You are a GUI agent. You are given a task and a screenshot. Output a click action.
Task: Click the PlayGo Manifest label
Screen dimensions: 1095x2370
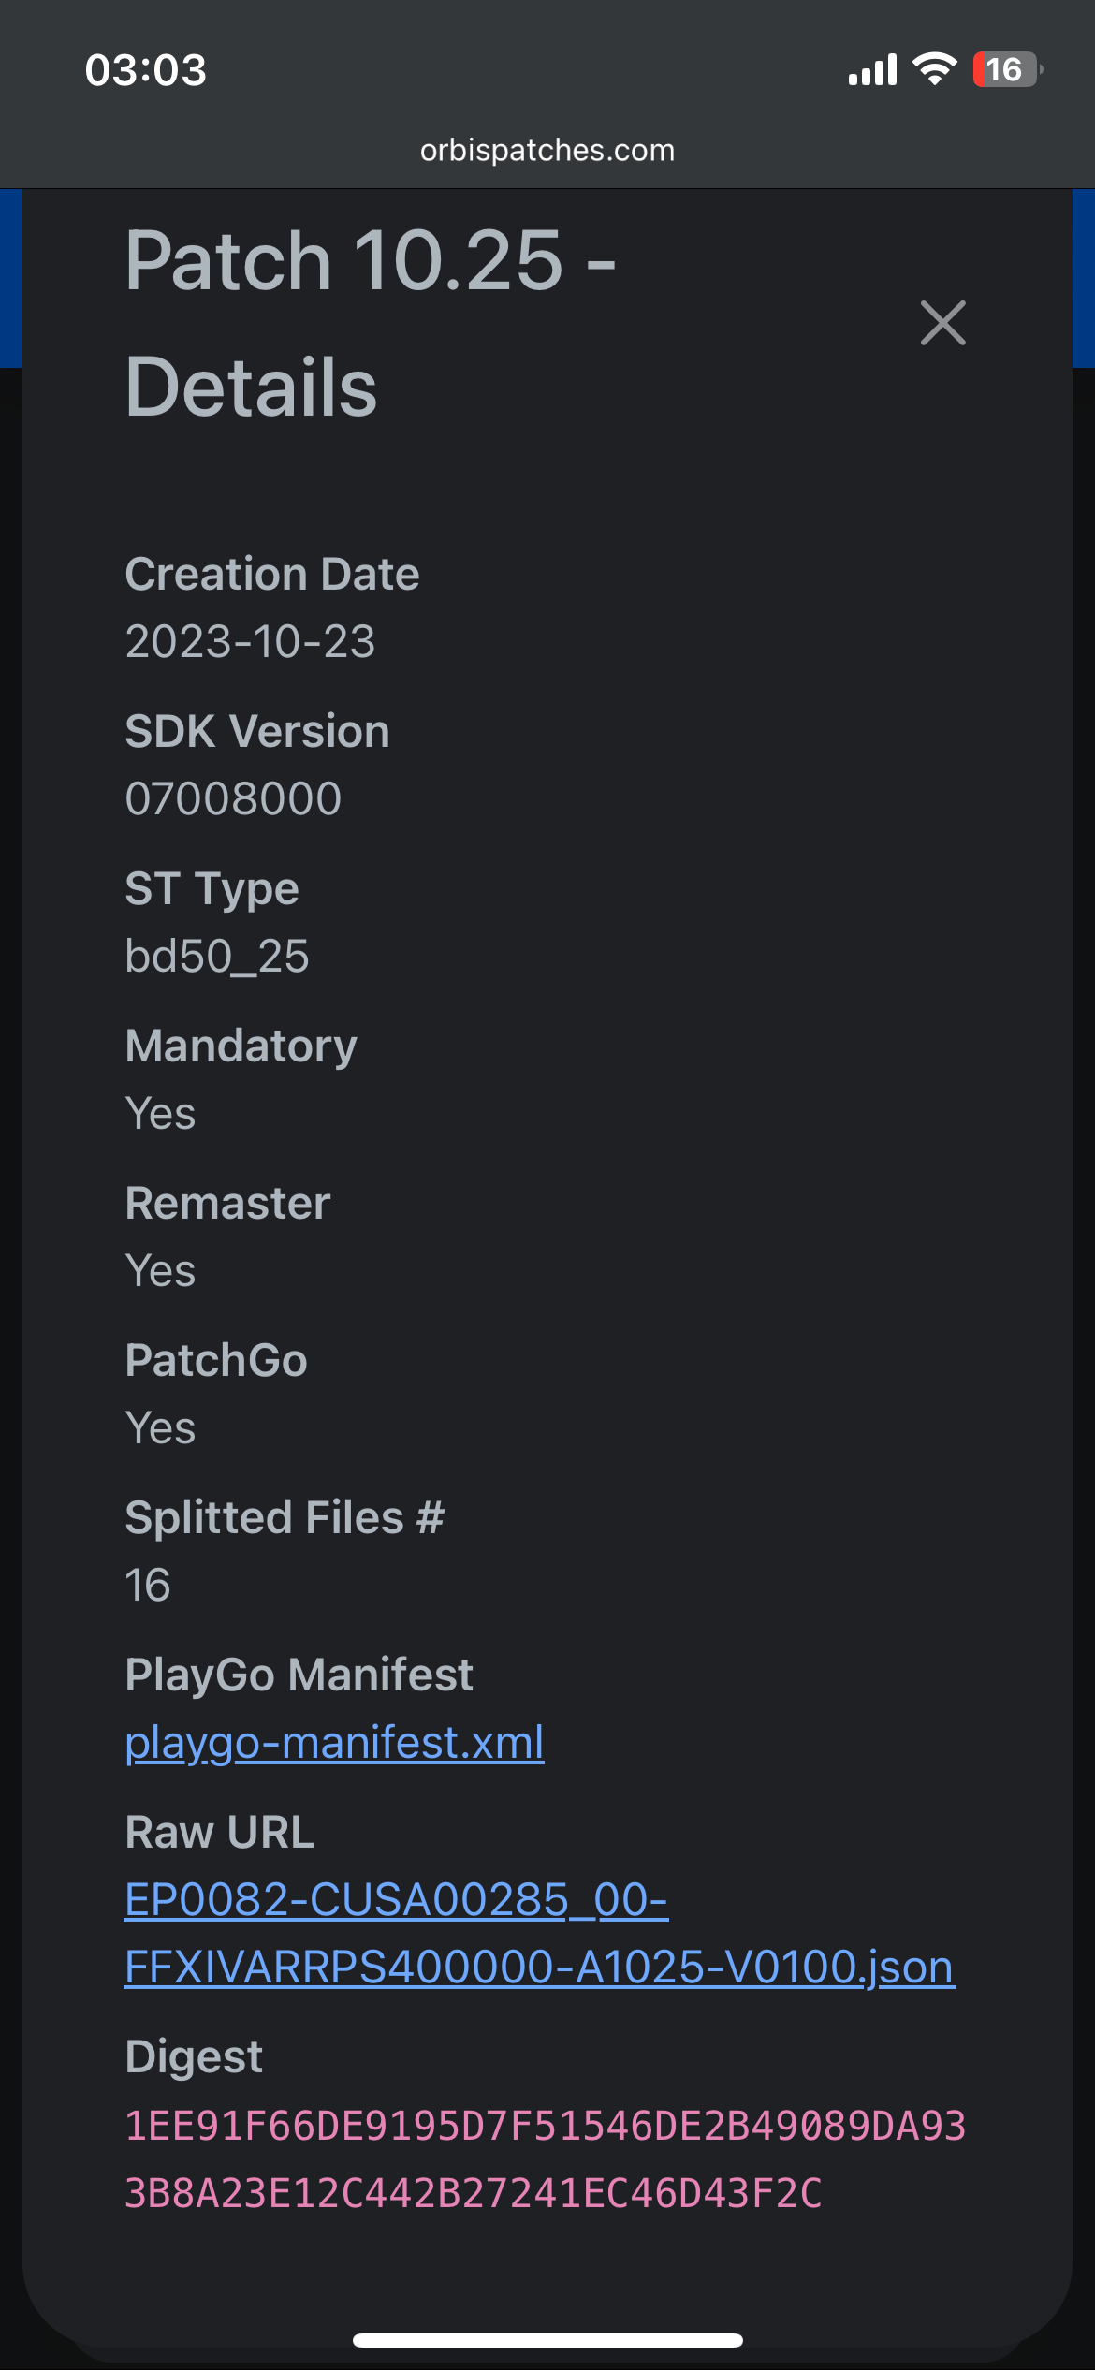click(x=299, y=1675)
